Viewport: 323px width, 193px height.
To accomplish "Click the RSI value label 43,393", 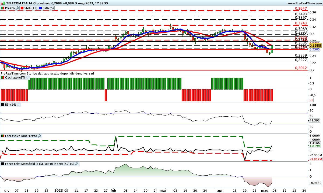I will click(315, 120).
